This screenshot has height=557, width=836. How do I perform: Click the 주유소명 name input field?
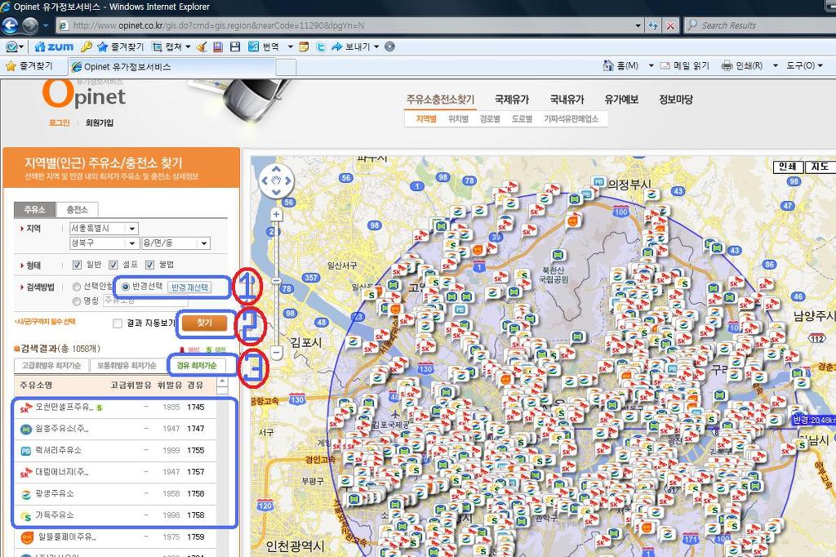[x=145, y=301]
